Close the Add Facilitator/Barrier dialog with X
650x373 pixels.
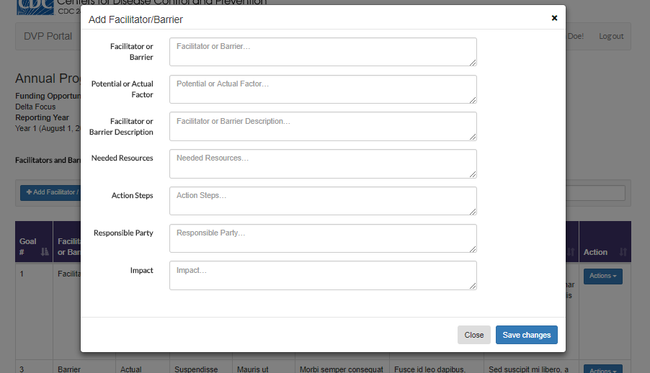point(554,18)
